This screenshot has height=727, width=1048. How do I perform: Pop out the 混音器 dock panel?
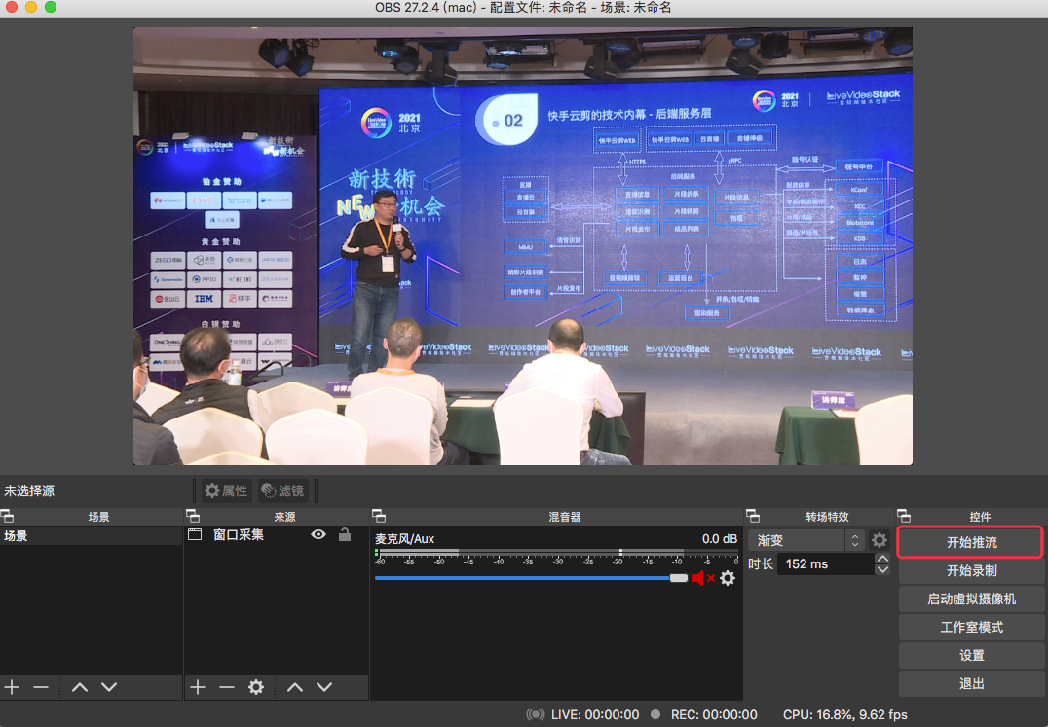pos(379,516)
